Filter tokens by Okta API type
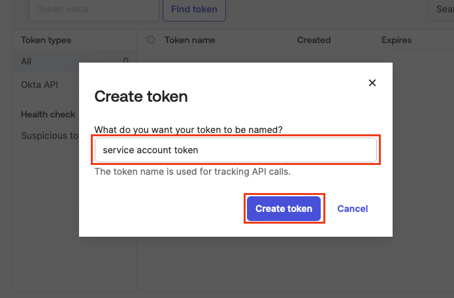 (39, 84)
